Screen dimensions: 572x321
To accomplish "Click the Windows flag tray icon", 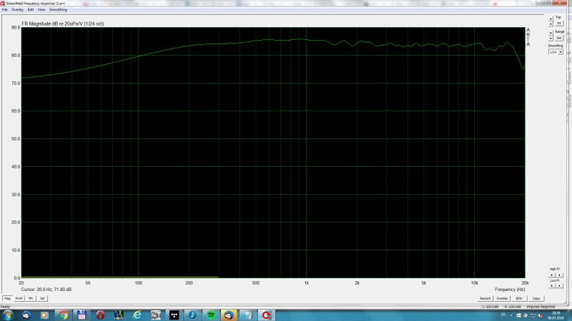I will click(518, 315).
